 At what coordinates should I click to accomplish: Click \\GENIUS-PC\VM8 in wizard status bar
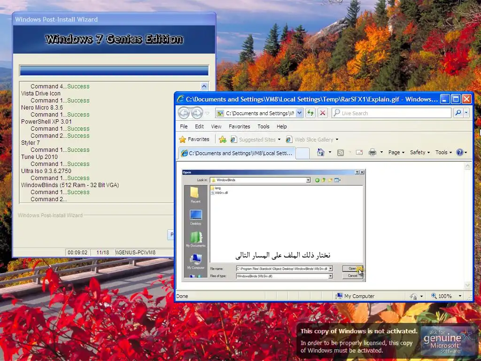[x=135, y=252]
